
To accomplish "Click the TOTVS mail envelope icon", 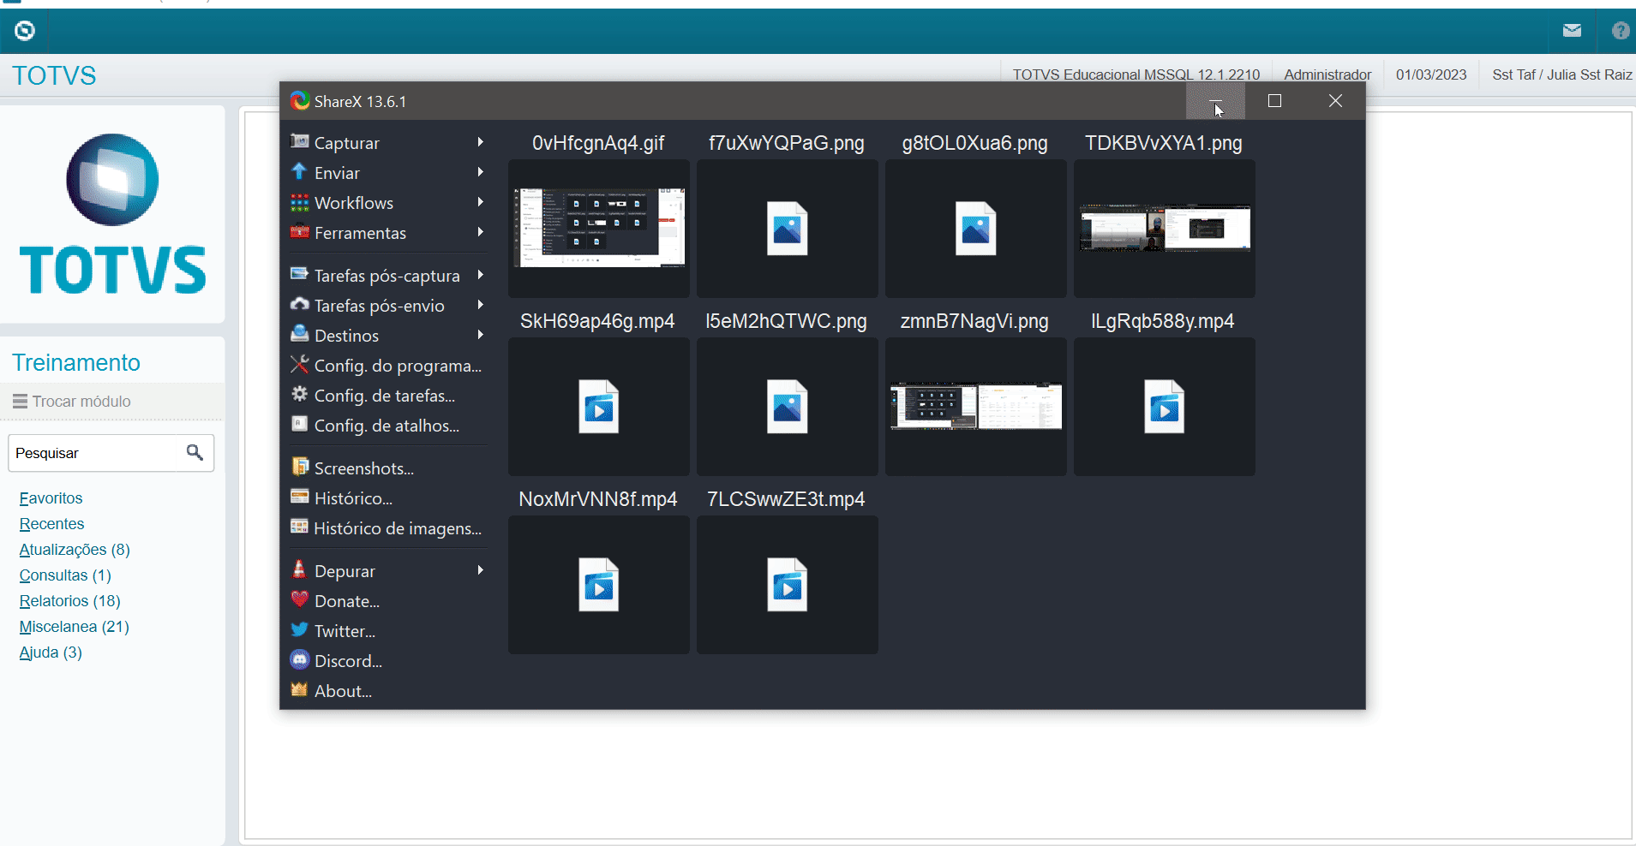I will pos(1572,31).
